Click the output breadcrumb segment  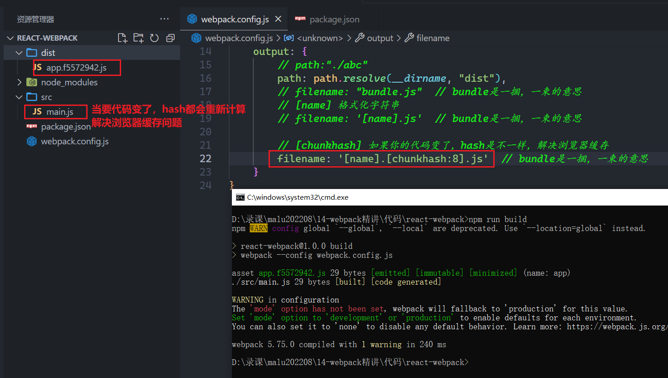tap(380, 38)
